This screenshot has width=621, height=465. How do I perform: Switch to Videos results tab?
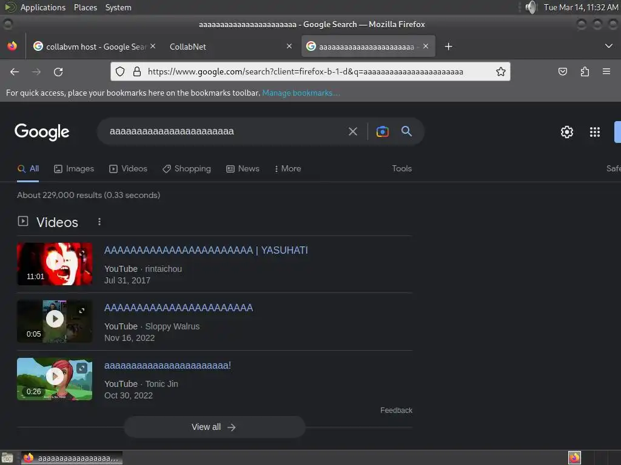tap(129, 169)
